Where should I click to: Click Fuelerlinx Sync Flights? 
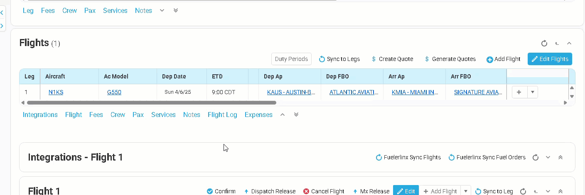click(x=408, y=157)
